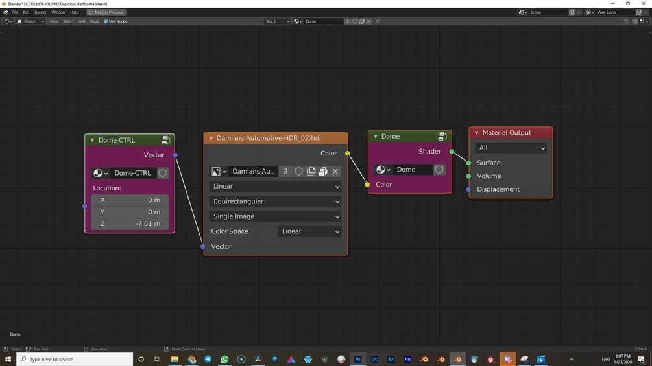
Task: Click the Dome node group edit icon
Action: pyautogui.click(x=442, y=136)
